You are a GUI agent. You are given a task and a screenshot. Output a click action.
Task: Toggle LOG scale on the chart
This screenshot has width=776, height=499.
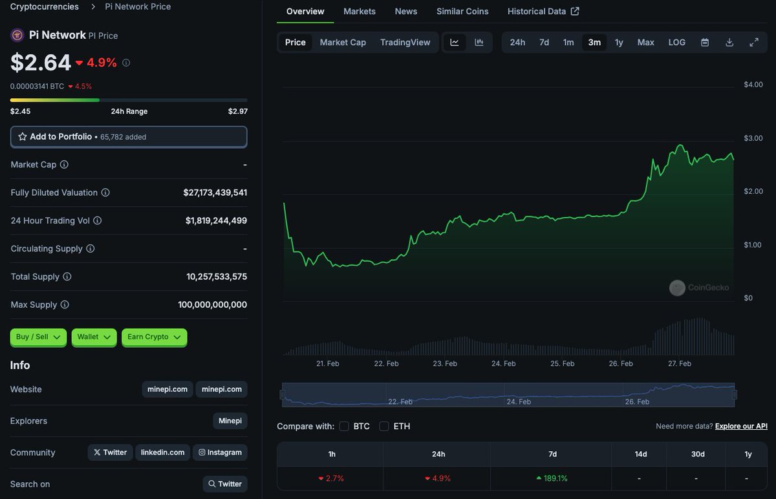tap(677, 42)
